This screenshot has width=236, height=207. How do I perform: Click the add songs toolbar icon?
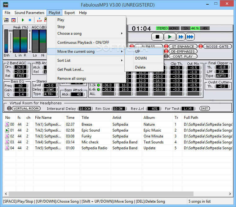[x=6, y=20]
